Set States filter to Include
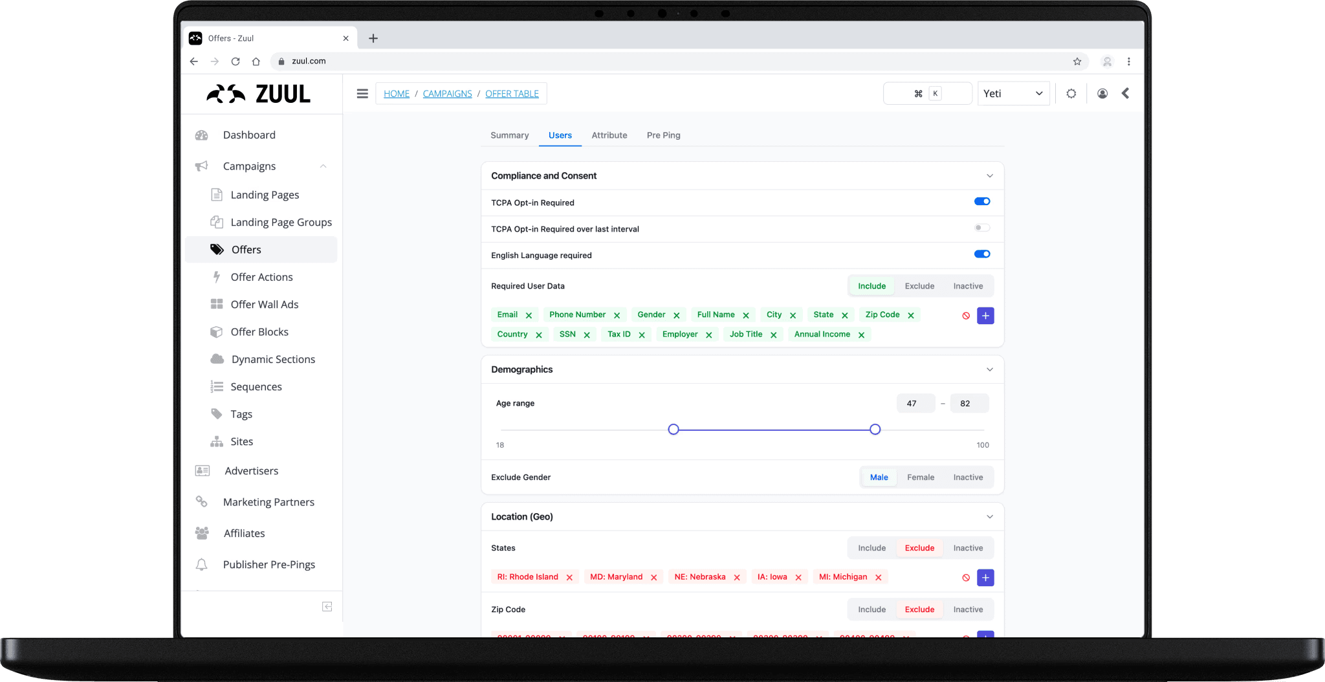Viewport: 1325px width, 682px height. point(872,548)
